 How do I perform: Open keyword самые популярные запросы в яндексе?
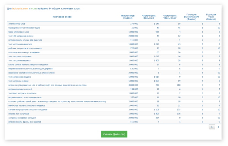point(28,110)
